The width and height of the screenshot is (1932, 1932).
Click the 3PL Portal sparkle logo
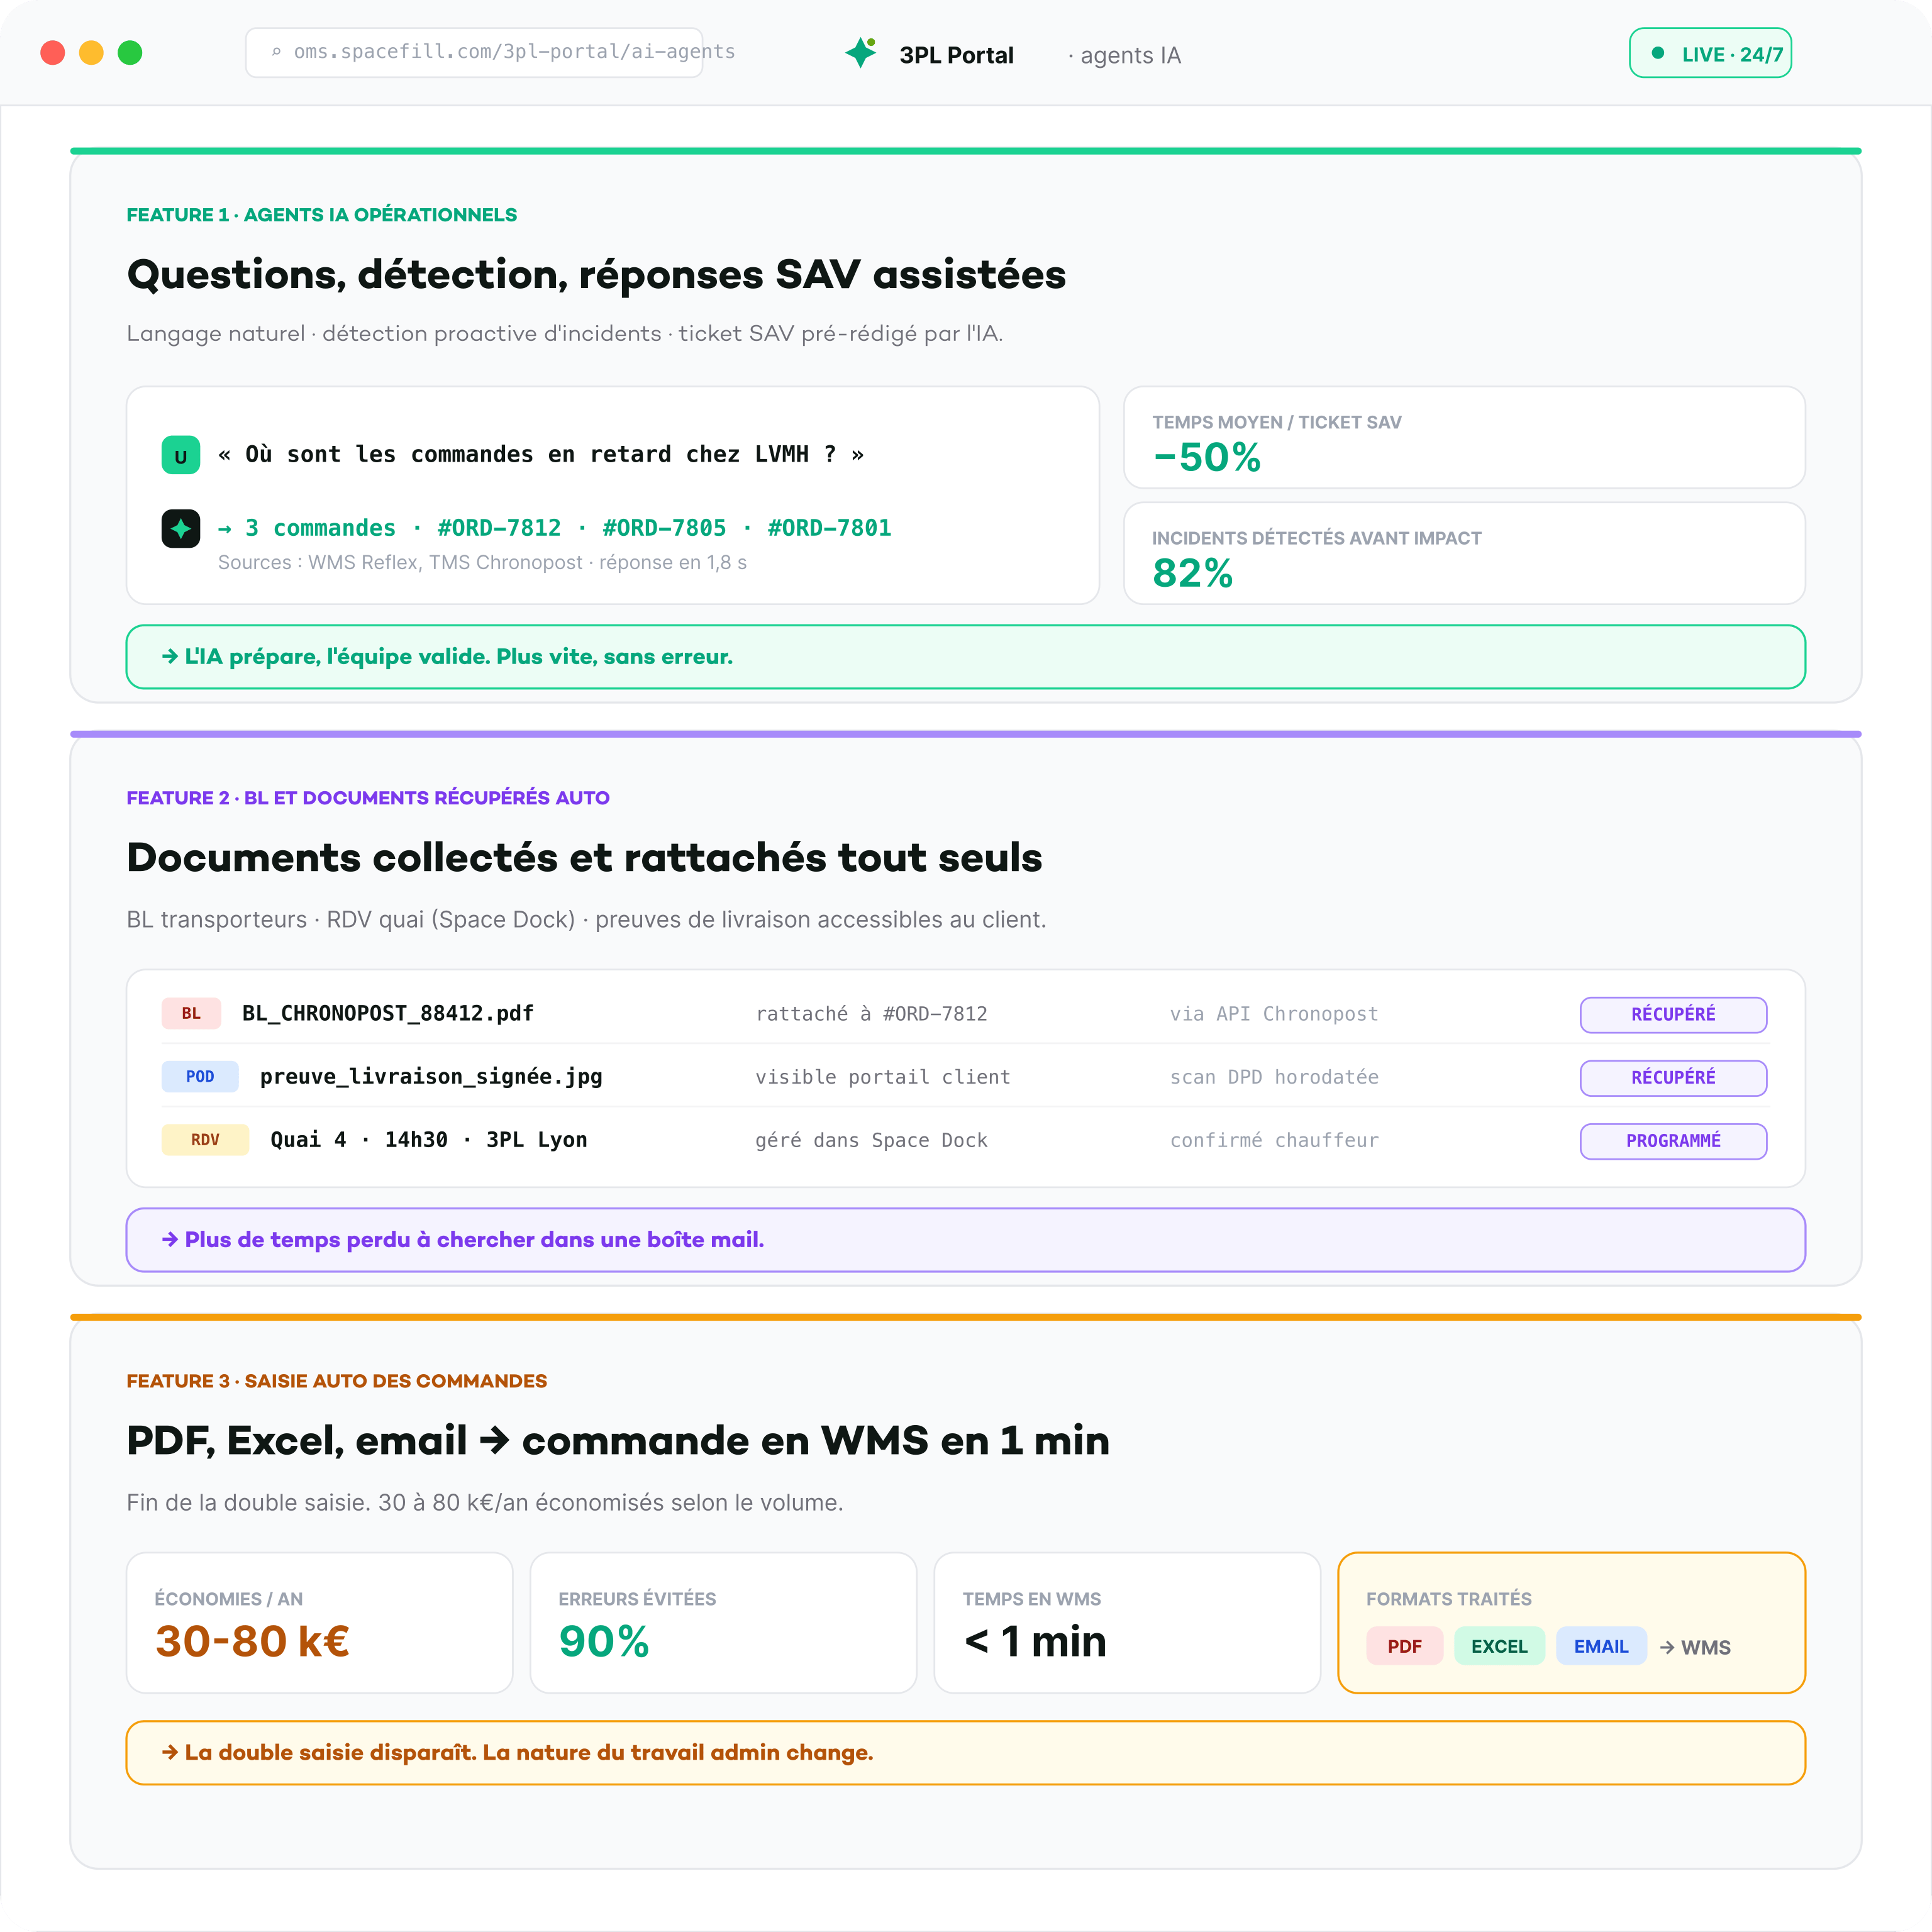point(860,52)
